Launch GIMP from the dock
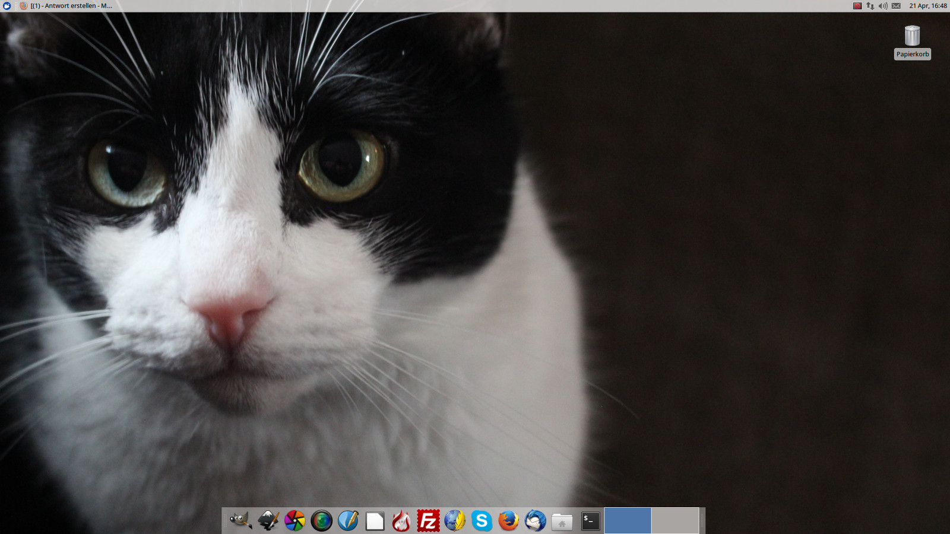This screenshot has height=534, width=950. (241, 521)
